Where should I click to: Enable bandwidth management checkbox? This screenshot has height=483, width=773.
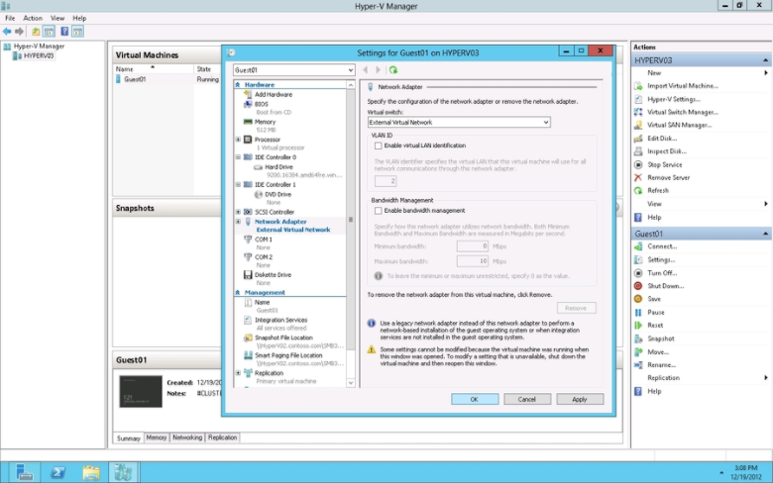tap(379, 211)
